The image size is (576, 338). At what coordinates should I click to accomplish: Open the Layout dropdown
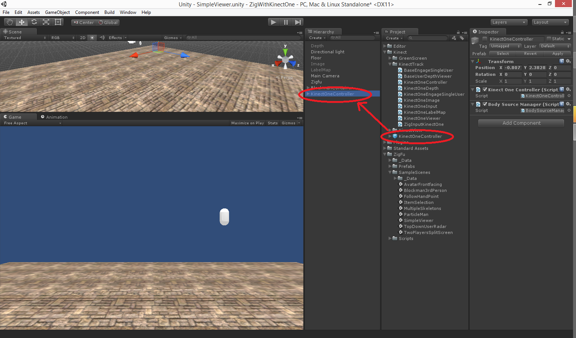(x=550, y=22)
